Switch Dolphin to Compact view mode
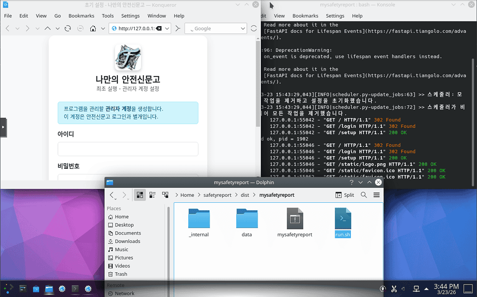The height and width of the screenshot is (297, 477). point(152,195)
